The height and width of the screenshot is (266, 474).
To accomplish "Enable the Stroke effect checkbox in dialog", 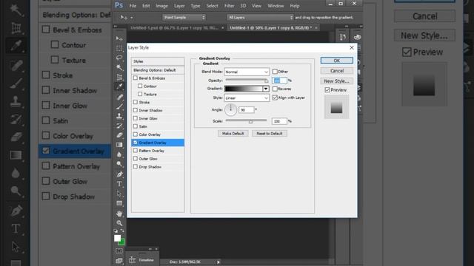I will pyautogui.click(x=136, y=102).
